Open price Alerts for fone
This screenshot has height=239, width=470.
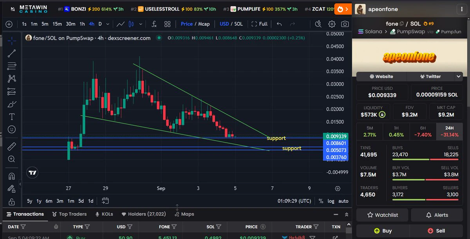(437, 215)
